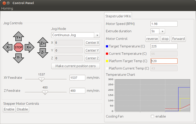Viewport: 196px width, 124px height.
Task: Expand the Extrude duration dropdown
Action: click(158, 31)
